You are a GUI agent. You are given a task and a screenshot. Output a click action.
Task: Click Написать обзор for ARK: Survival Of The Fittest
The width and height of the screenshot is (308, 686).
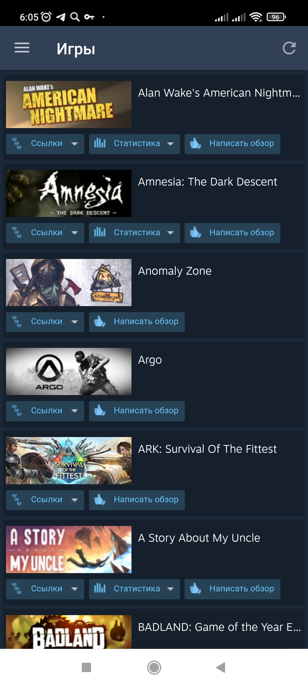point(137,500)
